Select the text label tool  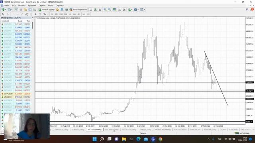point(40,14)
